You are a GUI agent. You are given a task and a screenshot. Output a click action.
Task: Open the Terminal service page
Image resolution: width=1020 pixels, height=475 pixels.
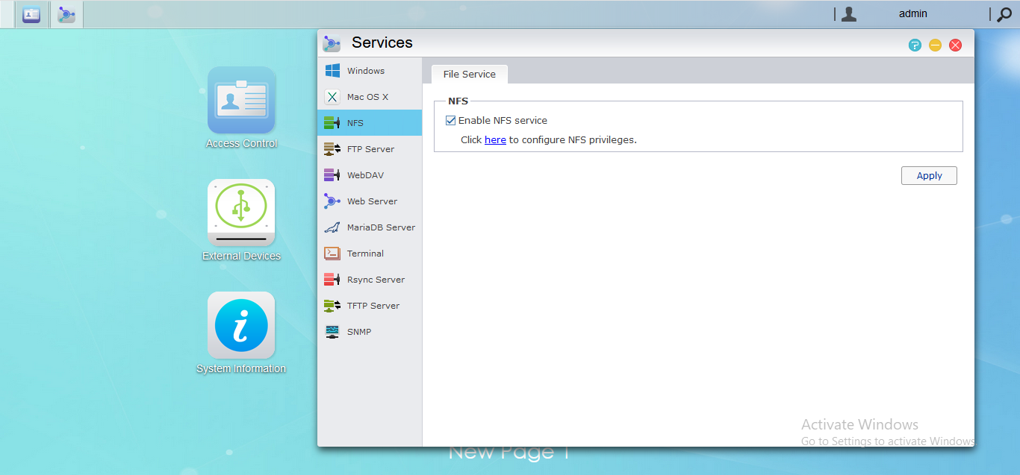click(x=367, y=253)
